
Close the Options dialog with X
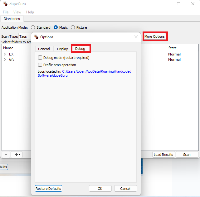coord(136,37)
